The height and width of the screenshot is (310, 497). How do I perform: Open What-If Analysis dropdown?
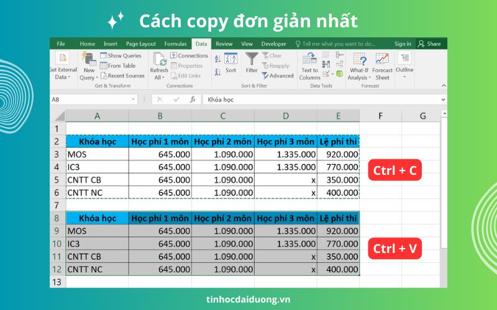point(359,66)
